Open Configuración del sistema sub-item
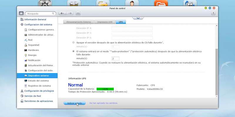The height and width of the screenshot is (117, 235). (x=39, y=70)
